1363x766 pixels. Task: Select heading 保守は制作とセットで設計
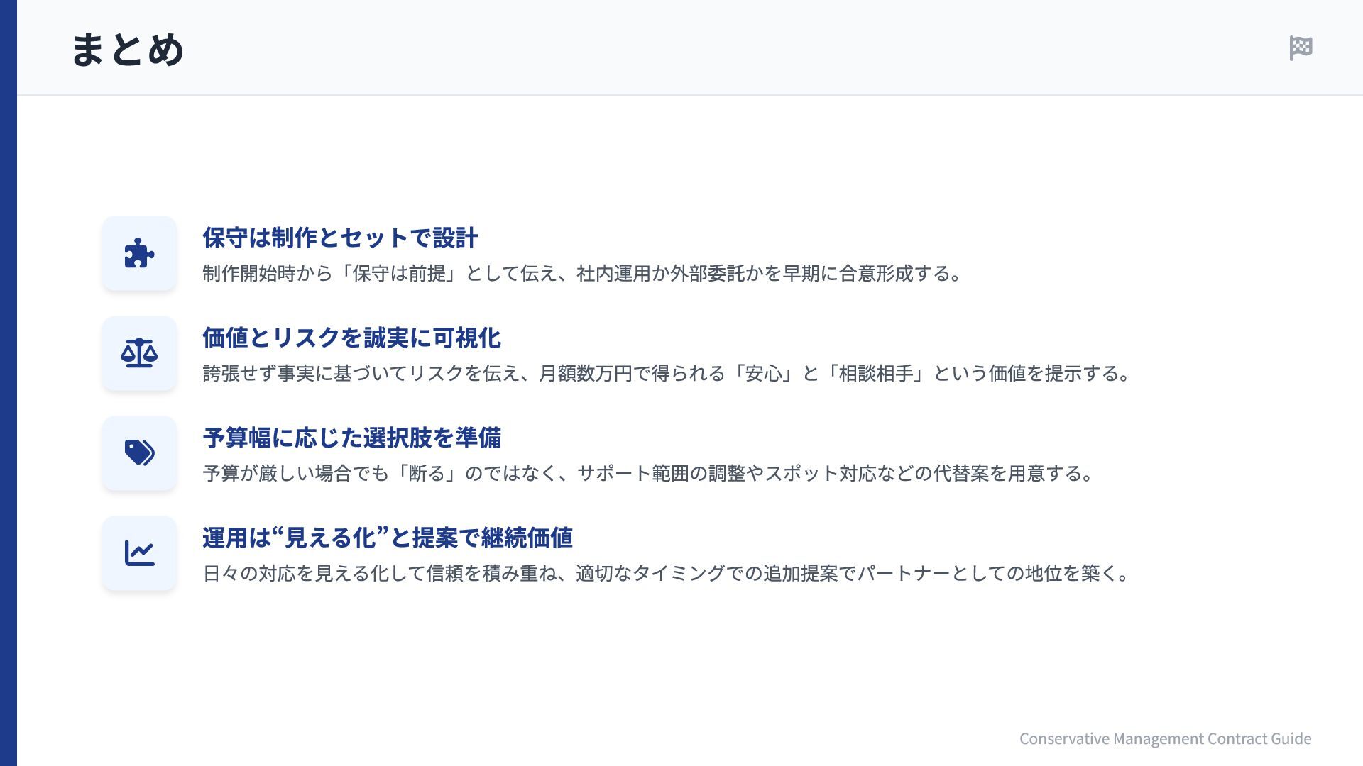click(340, 238)
